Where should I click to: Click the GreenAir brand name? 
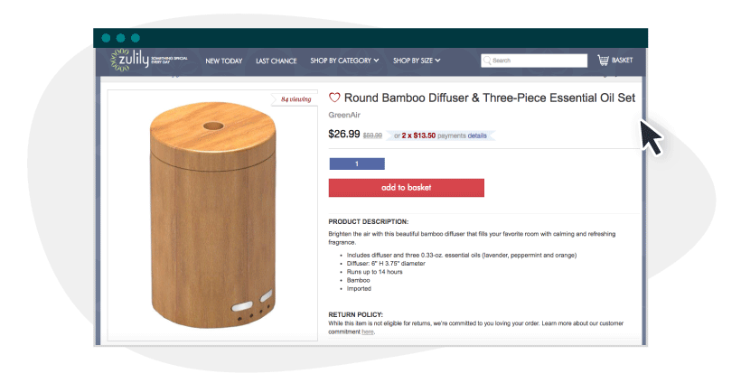pos(343,115)
